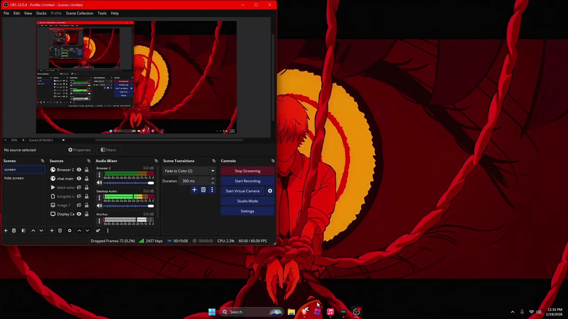Show hidden system tray icons chevron
568x319 pixels.
tap(513, 312)
